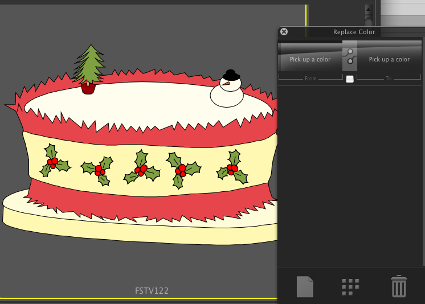The width and height of the screenshot is (425, 304).
Task: Click the 'From' Pick up a color swatch
Action: [x=310, y=59]
